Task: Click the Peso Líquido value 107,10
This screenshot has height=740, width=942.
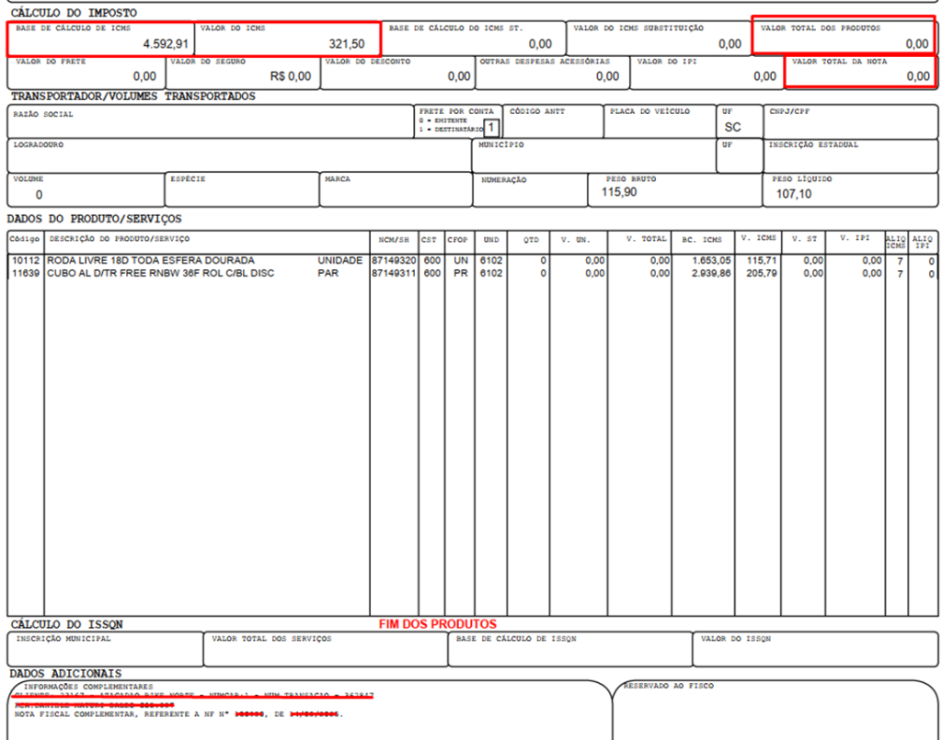Action: [x=794, y=194]
